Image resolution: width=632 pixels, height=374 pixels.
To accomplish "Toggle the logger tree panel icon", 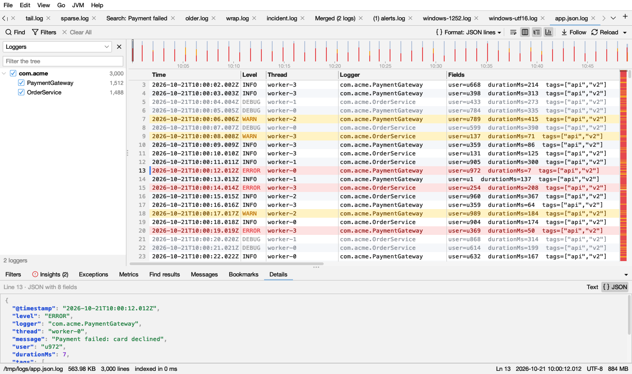I will coord(537,32).
